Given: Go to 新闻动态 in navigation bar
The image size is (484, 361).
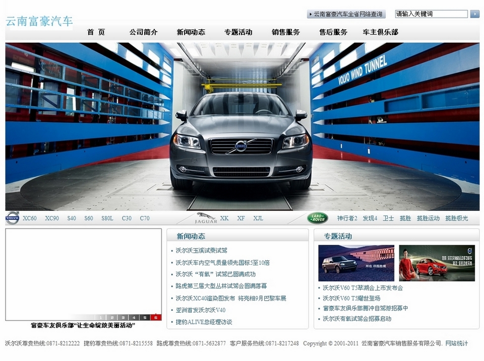Looking at the screenshot, I should point(191,32).
